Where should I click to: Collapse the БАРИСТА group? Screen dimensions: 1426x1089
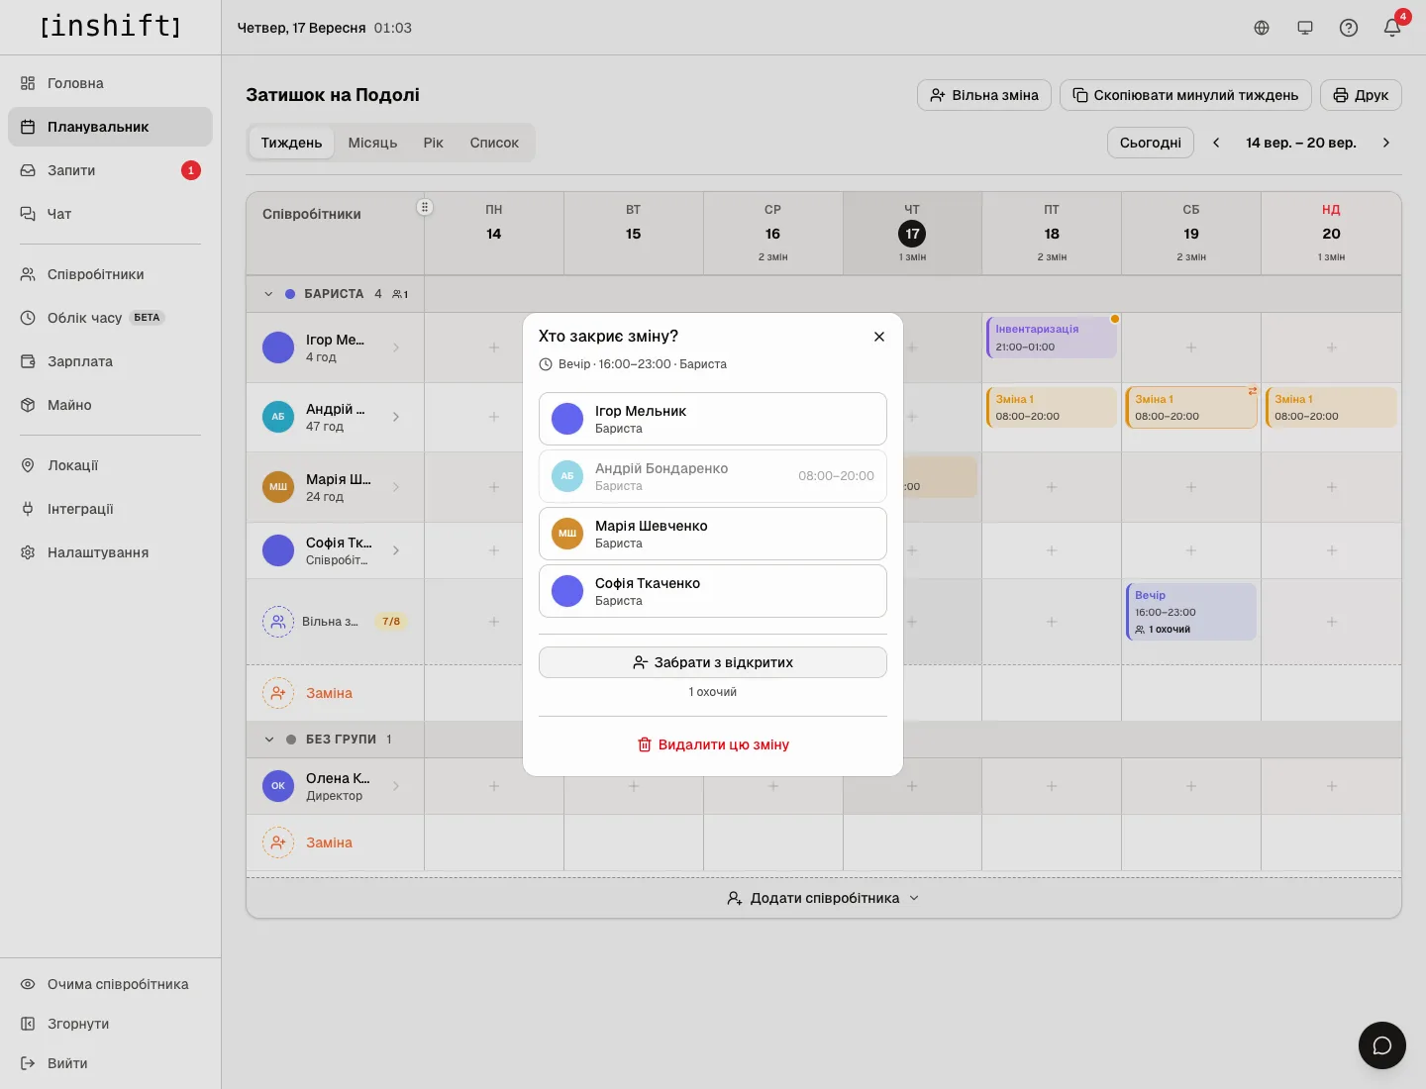pyautogui.click(x=268, y=294)
